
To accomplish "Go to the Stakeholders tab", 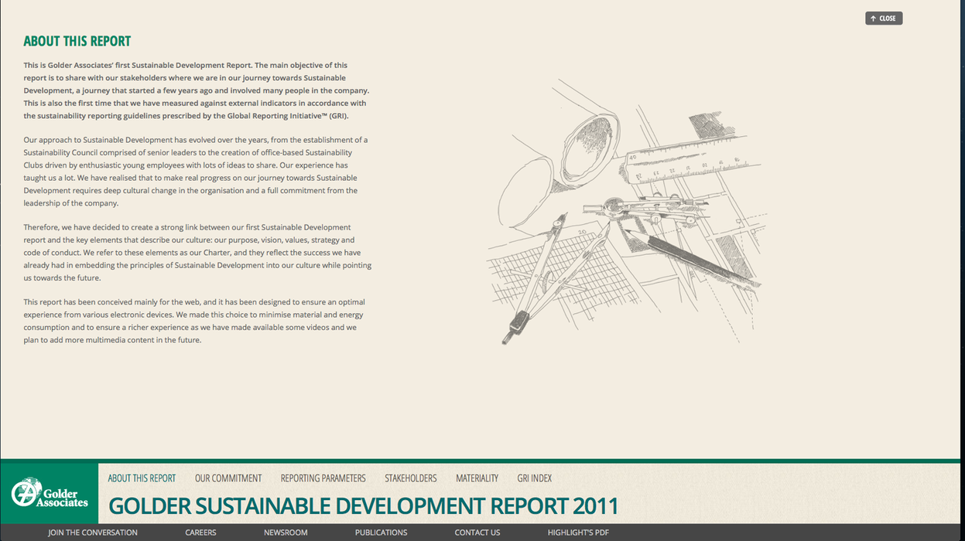I will click(x=410, y=478).
